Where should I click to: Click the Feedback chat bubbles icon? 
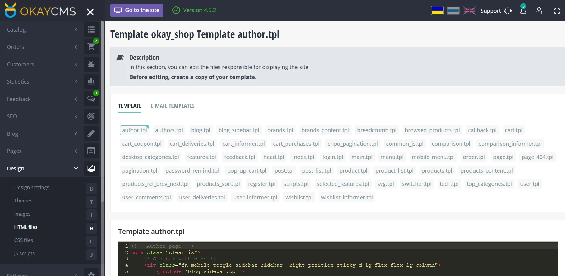pyautogui.click(x=91, y=99)
